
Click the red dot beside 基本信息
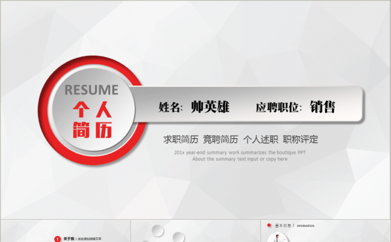pos(269,225)
